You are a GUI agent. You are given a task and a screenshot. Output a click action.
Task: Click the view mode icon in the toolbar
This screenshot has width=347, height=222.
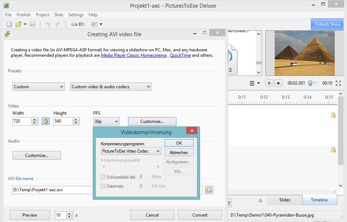coord(94,24)
